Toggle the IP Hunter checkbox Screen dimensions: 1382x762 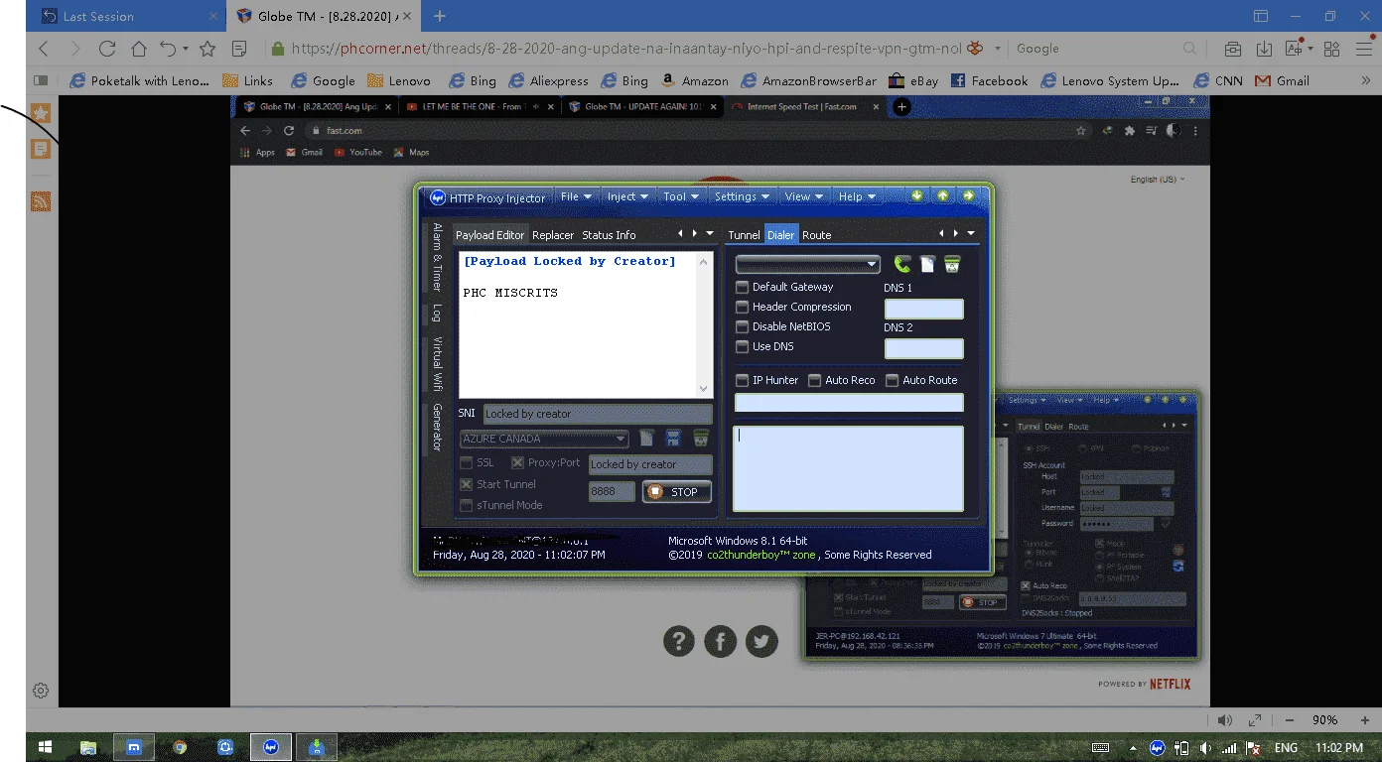pyautogui.click(x=742, y=380)
